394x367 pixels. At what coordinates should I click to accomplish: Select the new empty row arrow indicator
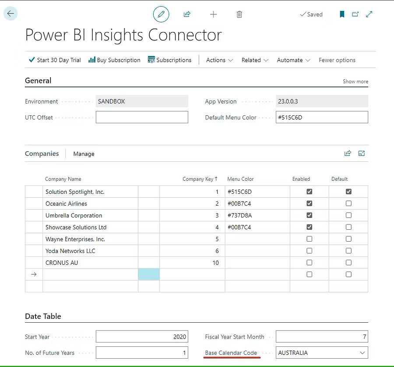[34, 274]
